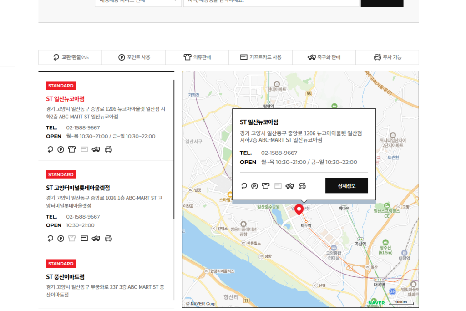
Task: Toggle the 축구화 판매 soccer shoe filter
Action: point(324,57)
